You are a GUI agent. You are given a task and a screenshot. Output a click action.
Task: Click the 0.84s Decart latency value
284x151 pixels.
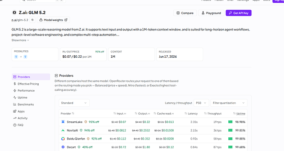pos(194,147)
